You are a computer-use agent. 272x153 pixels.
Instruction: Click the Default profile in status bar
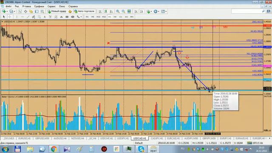[x=139, y=143]
